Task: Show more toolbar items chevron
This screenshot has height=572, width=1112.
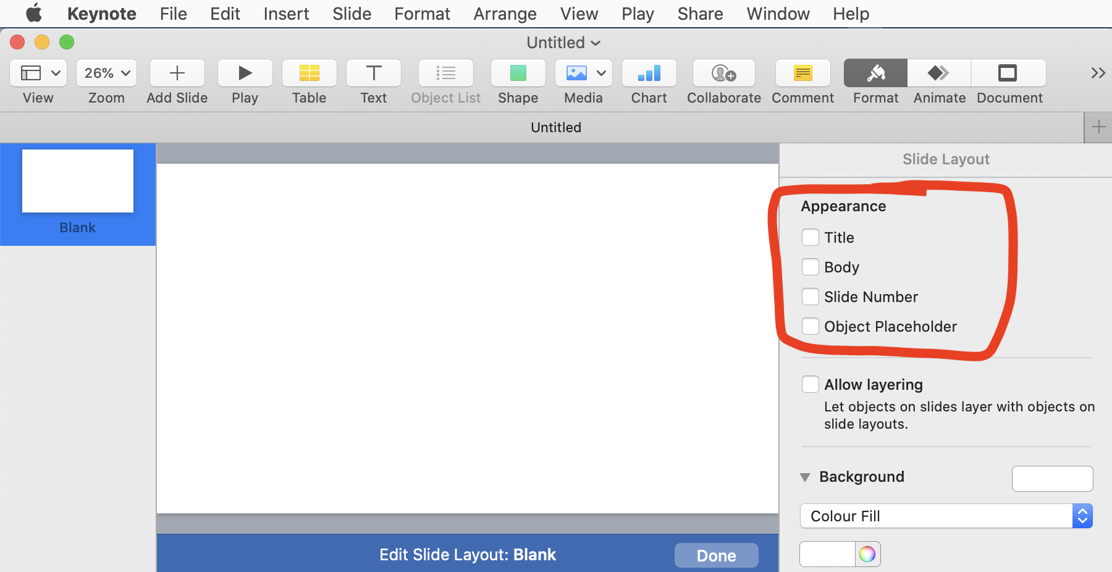Action: tap(1098, 73)
